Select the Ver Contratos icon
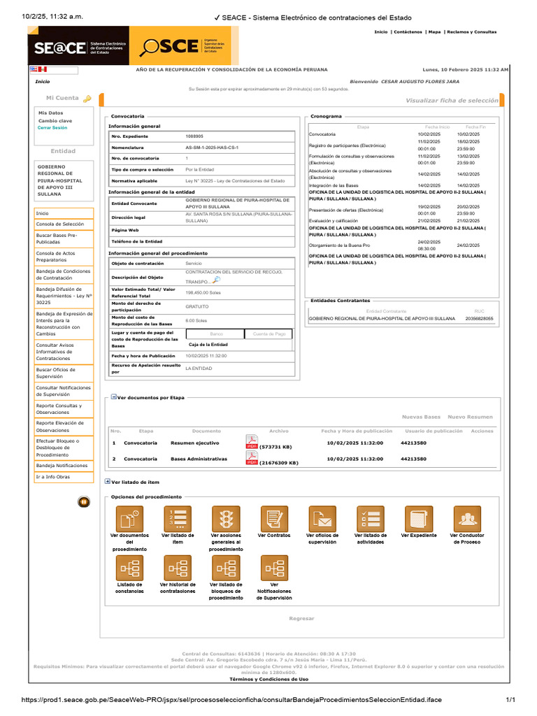537x716 pixels. (x=274, y=519)
